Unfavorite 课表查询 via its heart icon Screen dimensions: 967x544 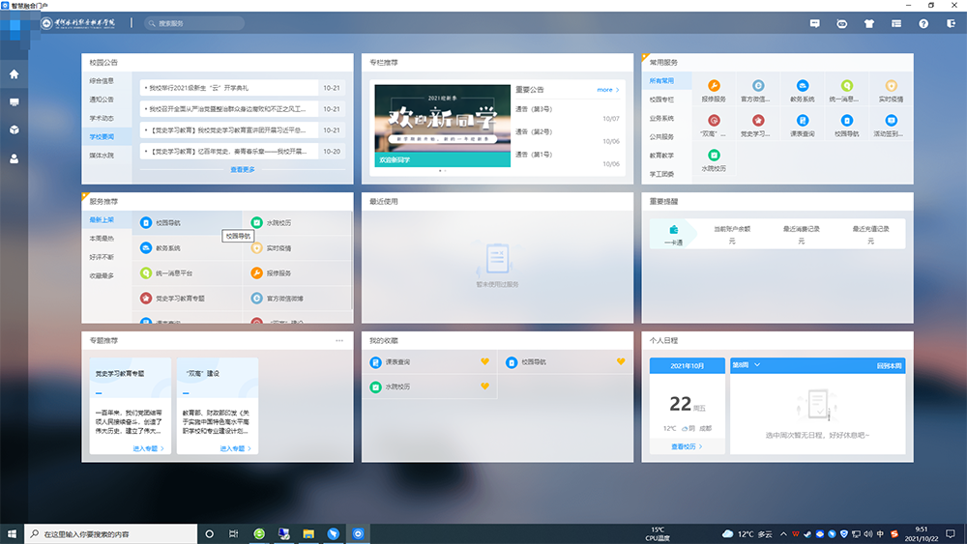[x=485, y=362]
